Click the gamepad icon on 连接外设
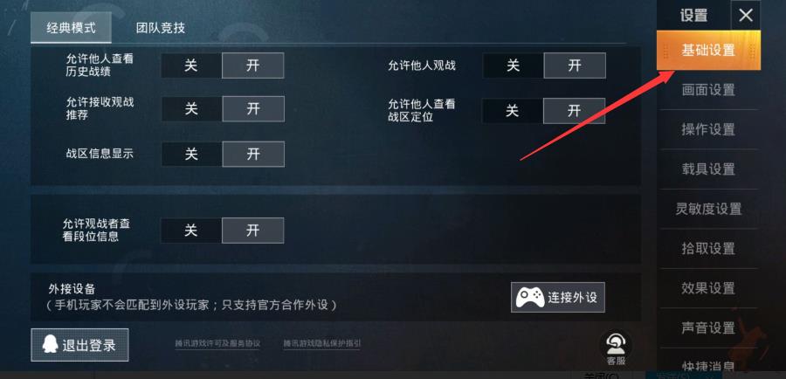The image size is (786, 379). click(x=529, y=297)
